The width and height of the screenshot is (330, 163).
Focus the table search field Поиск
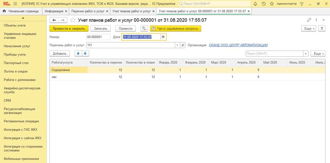pyautogui.click(x=275, y=53)
